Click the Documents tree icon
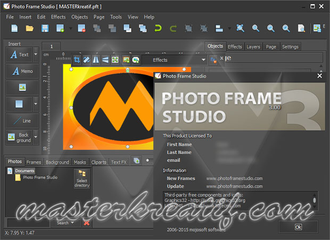This screenshot has width=330, height=240. tap(10, 171)
